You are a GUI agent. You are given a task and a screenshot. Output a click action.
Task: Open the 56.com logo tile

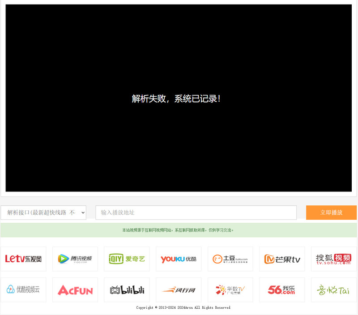pos(282,289)
